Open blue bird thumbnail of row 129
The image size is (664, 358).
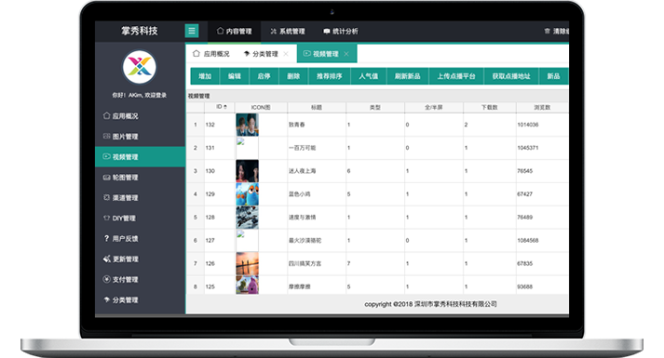click(x=247, y=194)
